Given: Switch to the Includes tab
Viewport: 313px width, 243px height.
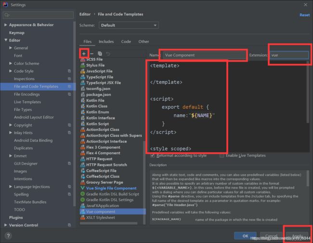Looking at the screenshot, I should coord(106,41).
